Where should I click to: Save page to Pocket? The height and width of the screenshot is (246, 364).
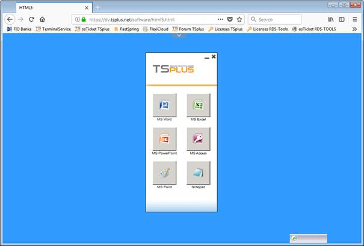pyautogui.click(x=230, y=19)
